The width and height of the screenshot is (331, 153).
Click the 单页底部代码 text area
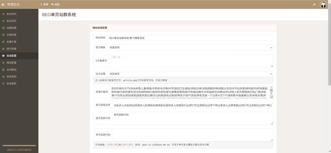193,135
